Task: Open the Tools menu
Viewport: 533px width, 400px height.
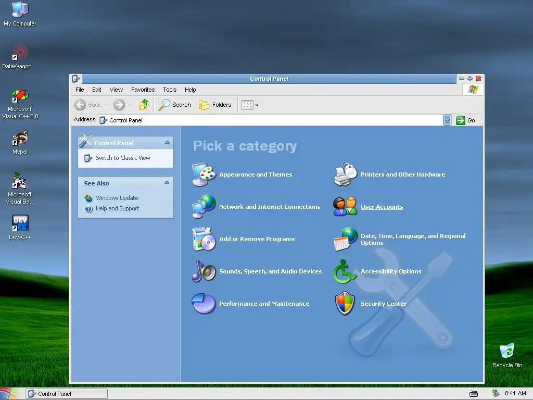Action: (x=170, y=90)
